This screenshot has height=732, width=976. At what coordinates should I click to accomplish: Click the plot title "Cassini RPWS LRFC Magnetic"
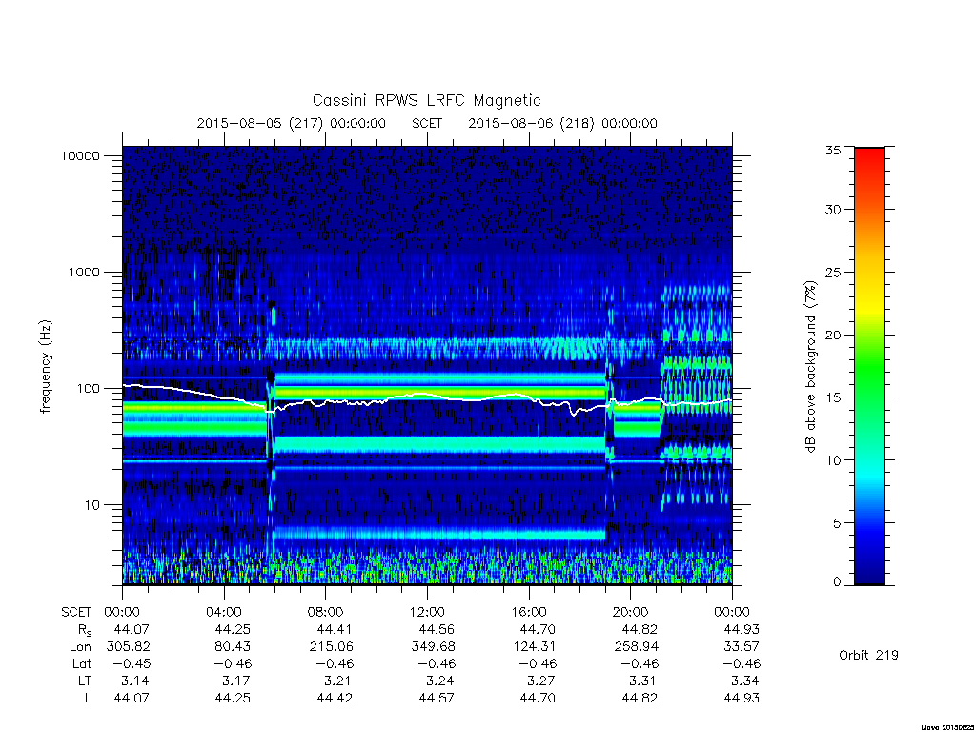pos(426,100)
